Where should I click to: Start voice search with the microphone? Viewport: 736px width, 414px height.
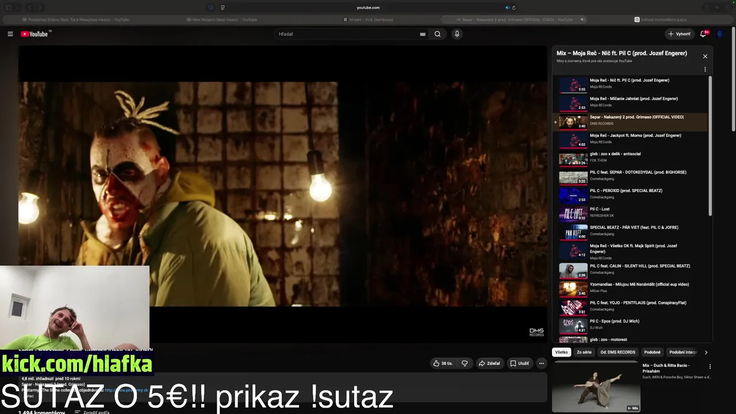coord(457,34)
